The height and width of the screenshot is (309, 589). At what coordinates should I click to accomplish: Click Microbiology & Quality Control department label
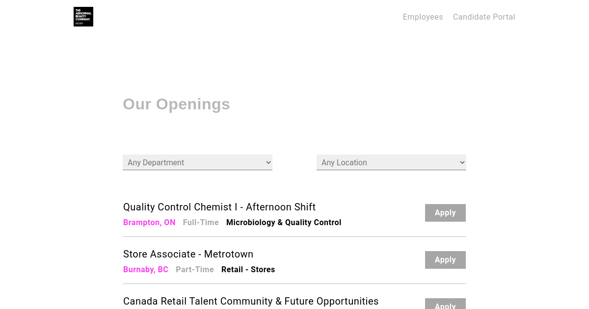pos(284,222)
